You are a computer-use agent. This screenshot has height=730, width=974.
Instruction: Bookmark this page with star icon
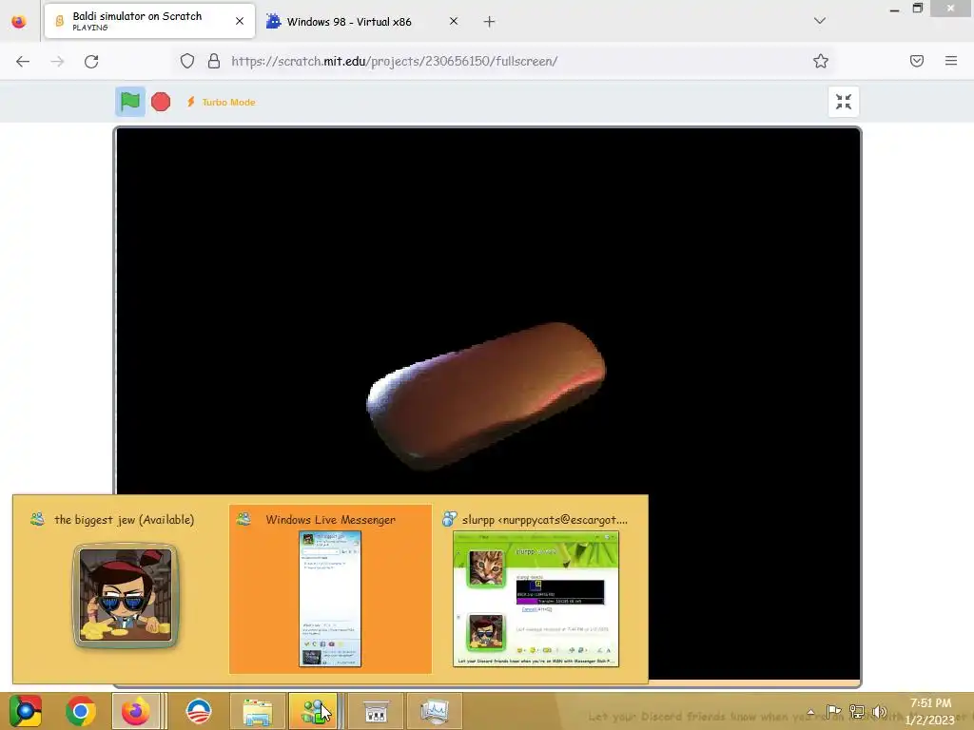(x=821, y=61)
